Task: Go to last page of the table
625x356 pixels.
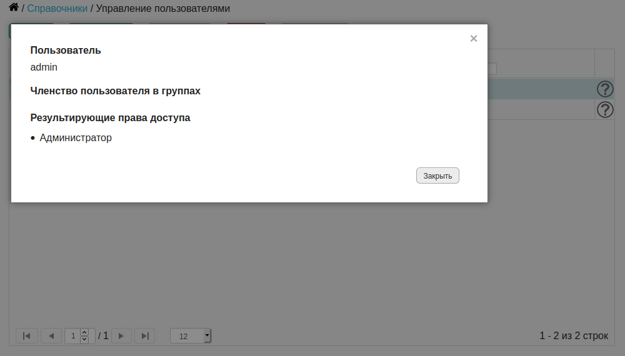Action: [145, 336]
